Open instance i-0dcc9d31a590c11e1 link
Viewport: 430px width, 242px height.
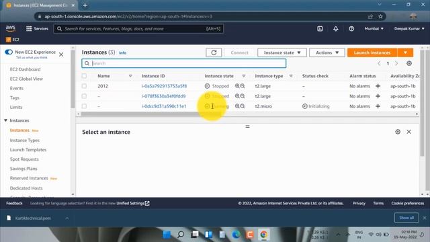click(x=164, y=106)
